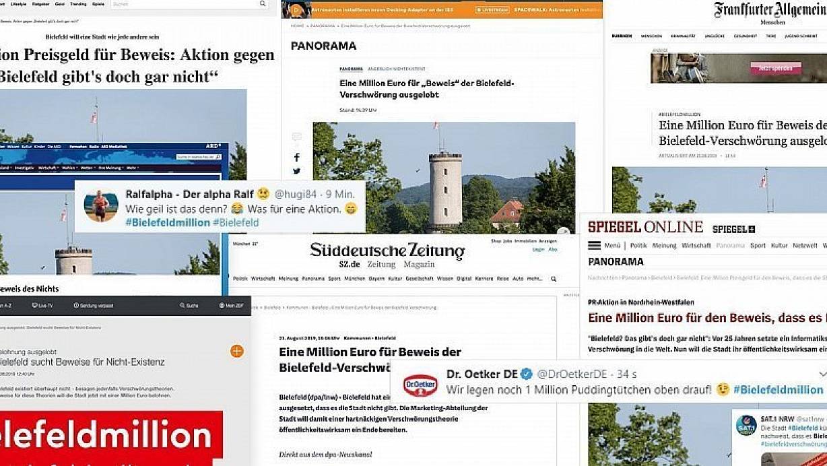Click the Twitter share icon beside article

(297, 171)
